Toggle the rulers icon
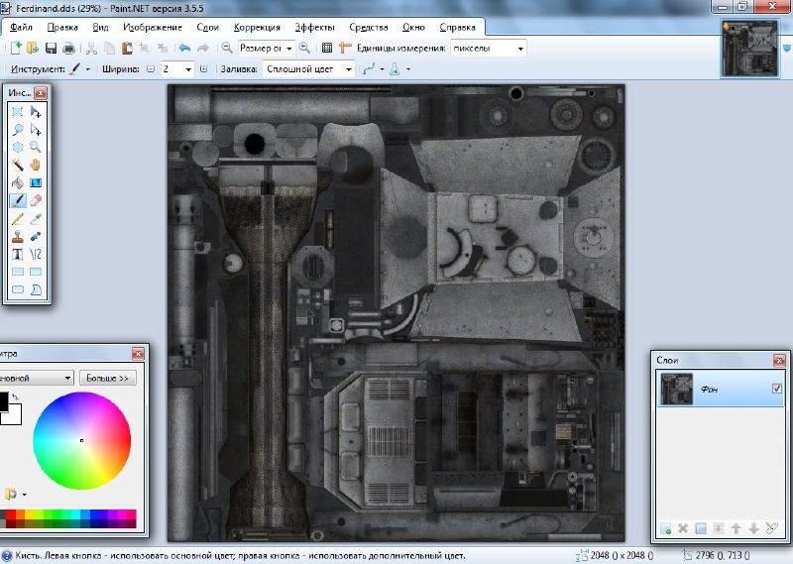793x564 pixels. tap(345, 48)
